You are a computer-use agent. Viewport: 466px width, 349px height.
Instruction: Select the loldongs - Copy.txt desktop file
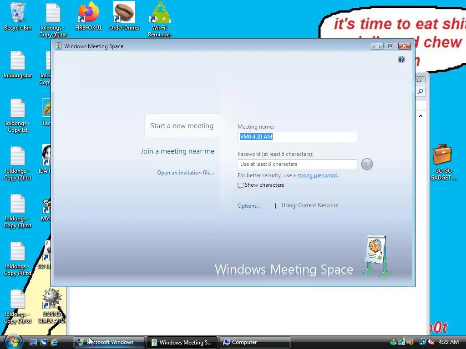pyautogui.click(x=18, y=116)
